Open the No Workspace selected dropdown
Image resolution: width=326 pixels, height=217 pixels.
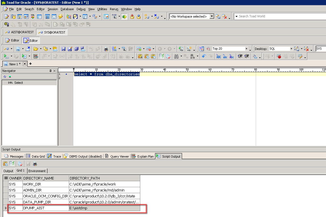(212, 16)
